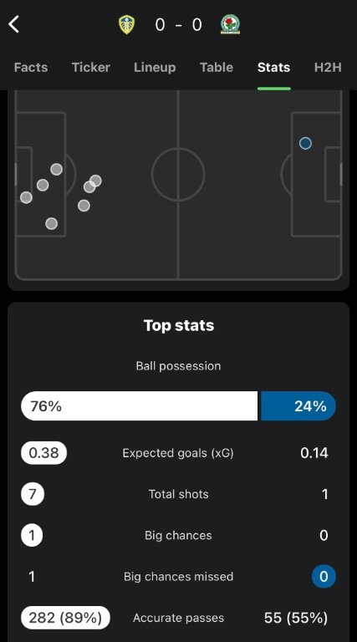This screenshot has width=357, height=642.
Task: Tap the 0.38 expected goals badge
Action: (43, 453)
